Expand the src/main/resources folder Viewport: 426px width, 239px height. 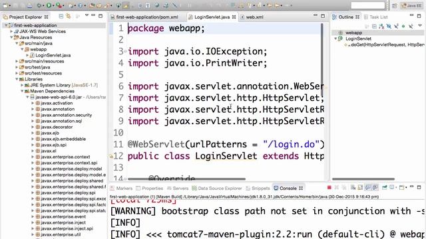17,61
